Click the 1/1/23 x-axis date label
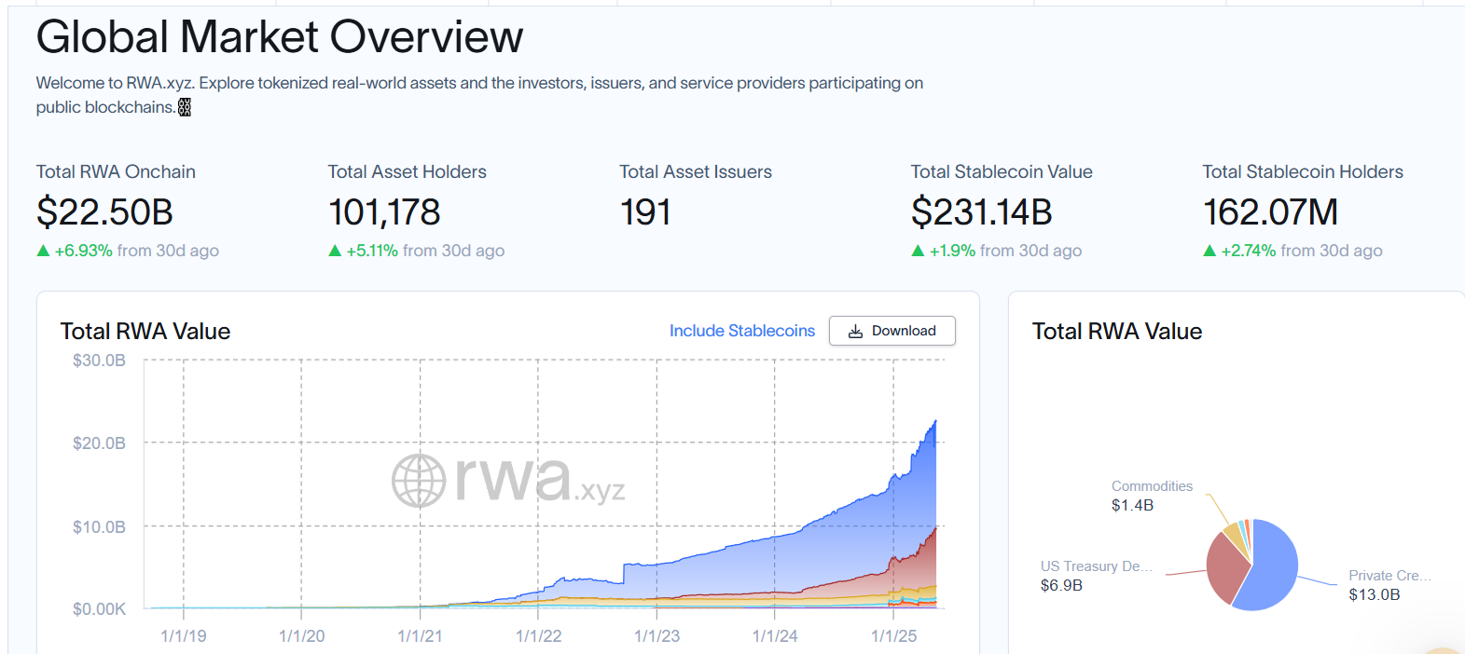1465x654 pixels. (657, 635)
